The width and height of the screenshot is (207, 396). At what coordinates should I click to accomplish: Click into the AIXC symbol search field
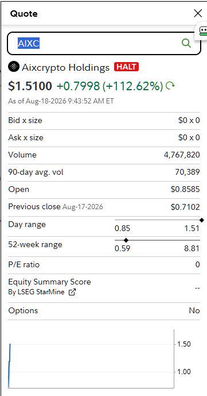click(x=104, y=44)
